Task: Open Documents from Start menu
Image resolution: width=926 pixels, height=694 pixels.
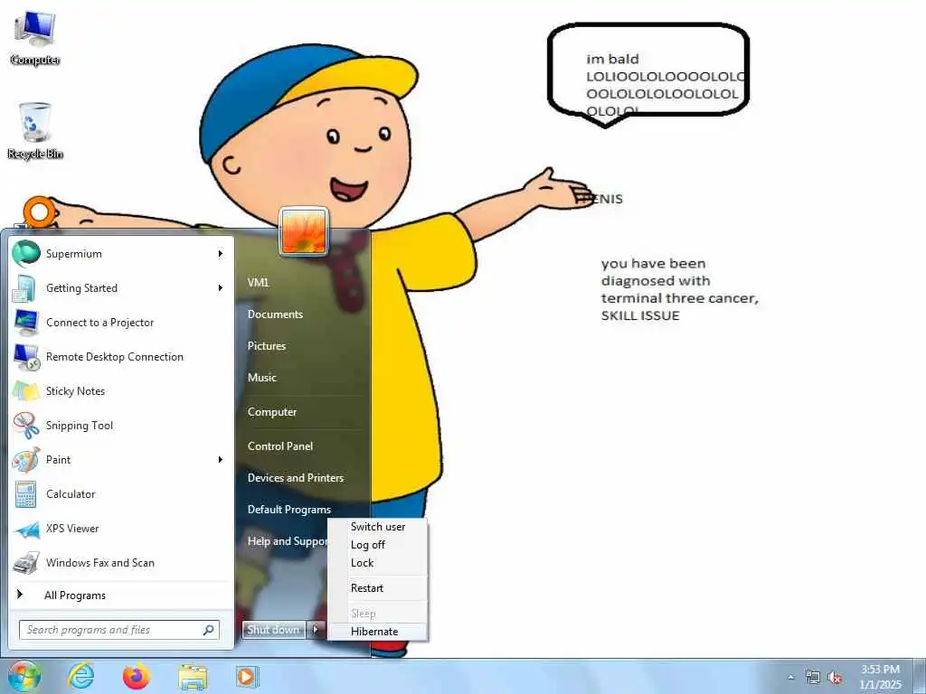Action: point(275,314)
